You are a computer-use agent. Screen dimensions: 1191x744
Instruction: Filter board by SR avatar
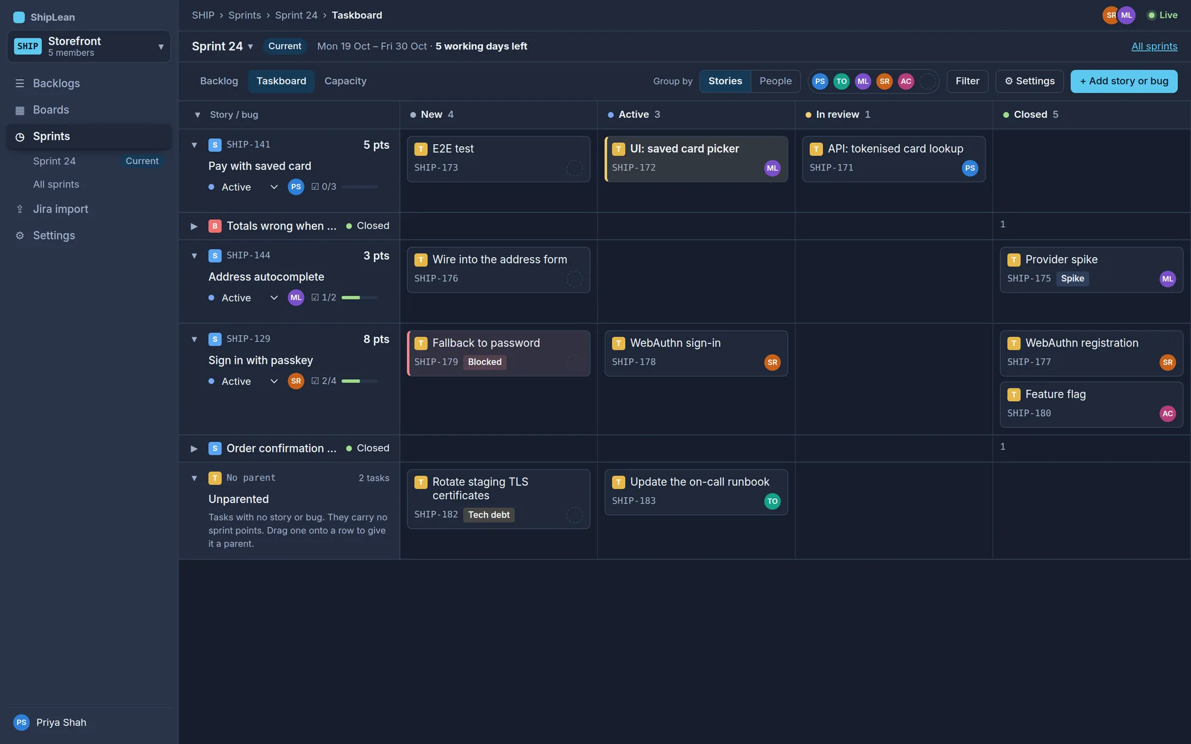pos(884,81)
